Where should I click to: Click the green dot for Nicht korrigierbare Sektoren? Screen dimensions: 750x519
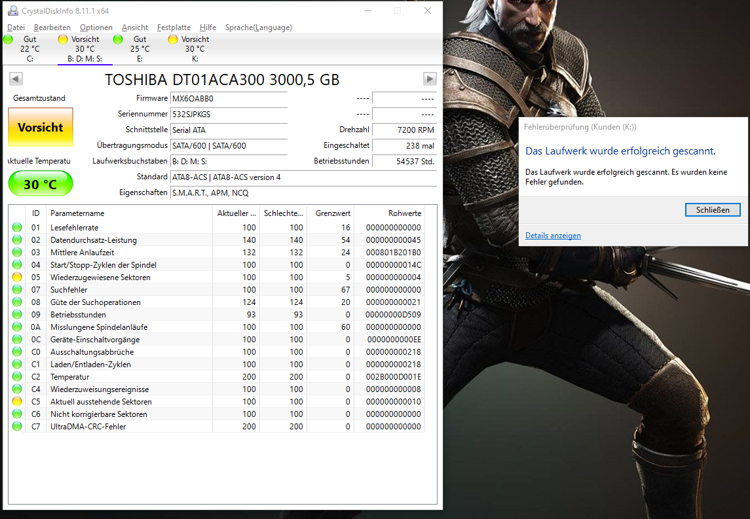pos(17,414)
